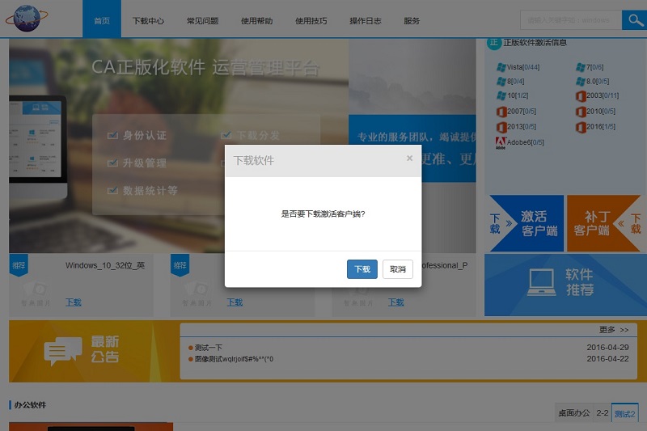Click the Office 2016 activation icon
This screenshot has height=431, width=647.
581,127
